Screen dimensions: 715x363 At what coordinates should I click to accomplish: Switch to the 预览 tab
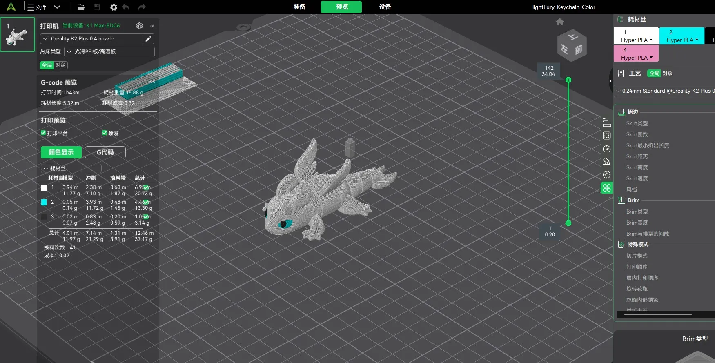point(341,7)
